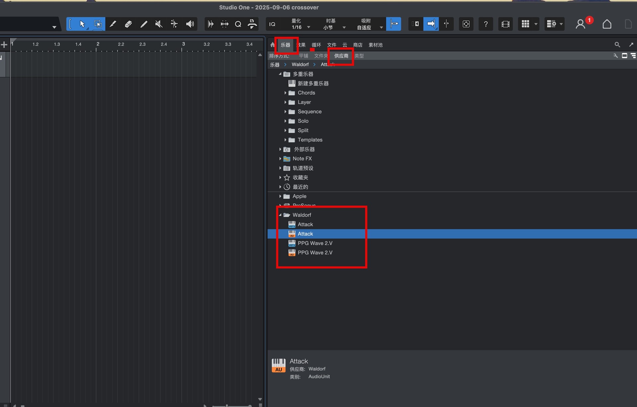Screen dimensions: 637x407
Task: Click the macro toolbar icon after Q
Action: (x=252, y=24)
